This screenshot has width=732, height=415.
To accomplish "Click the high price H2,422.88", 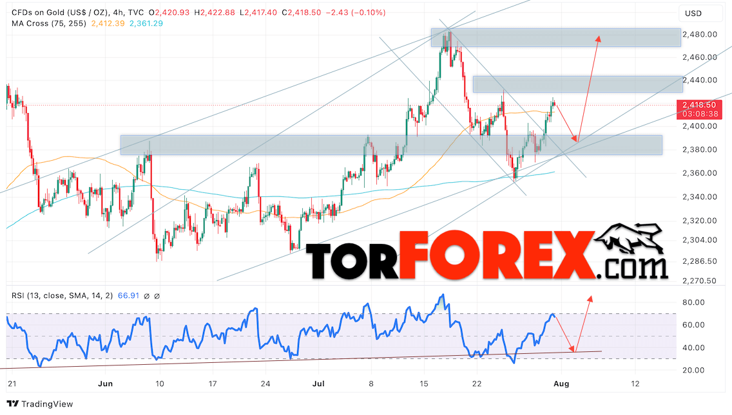I will [215, 13].
